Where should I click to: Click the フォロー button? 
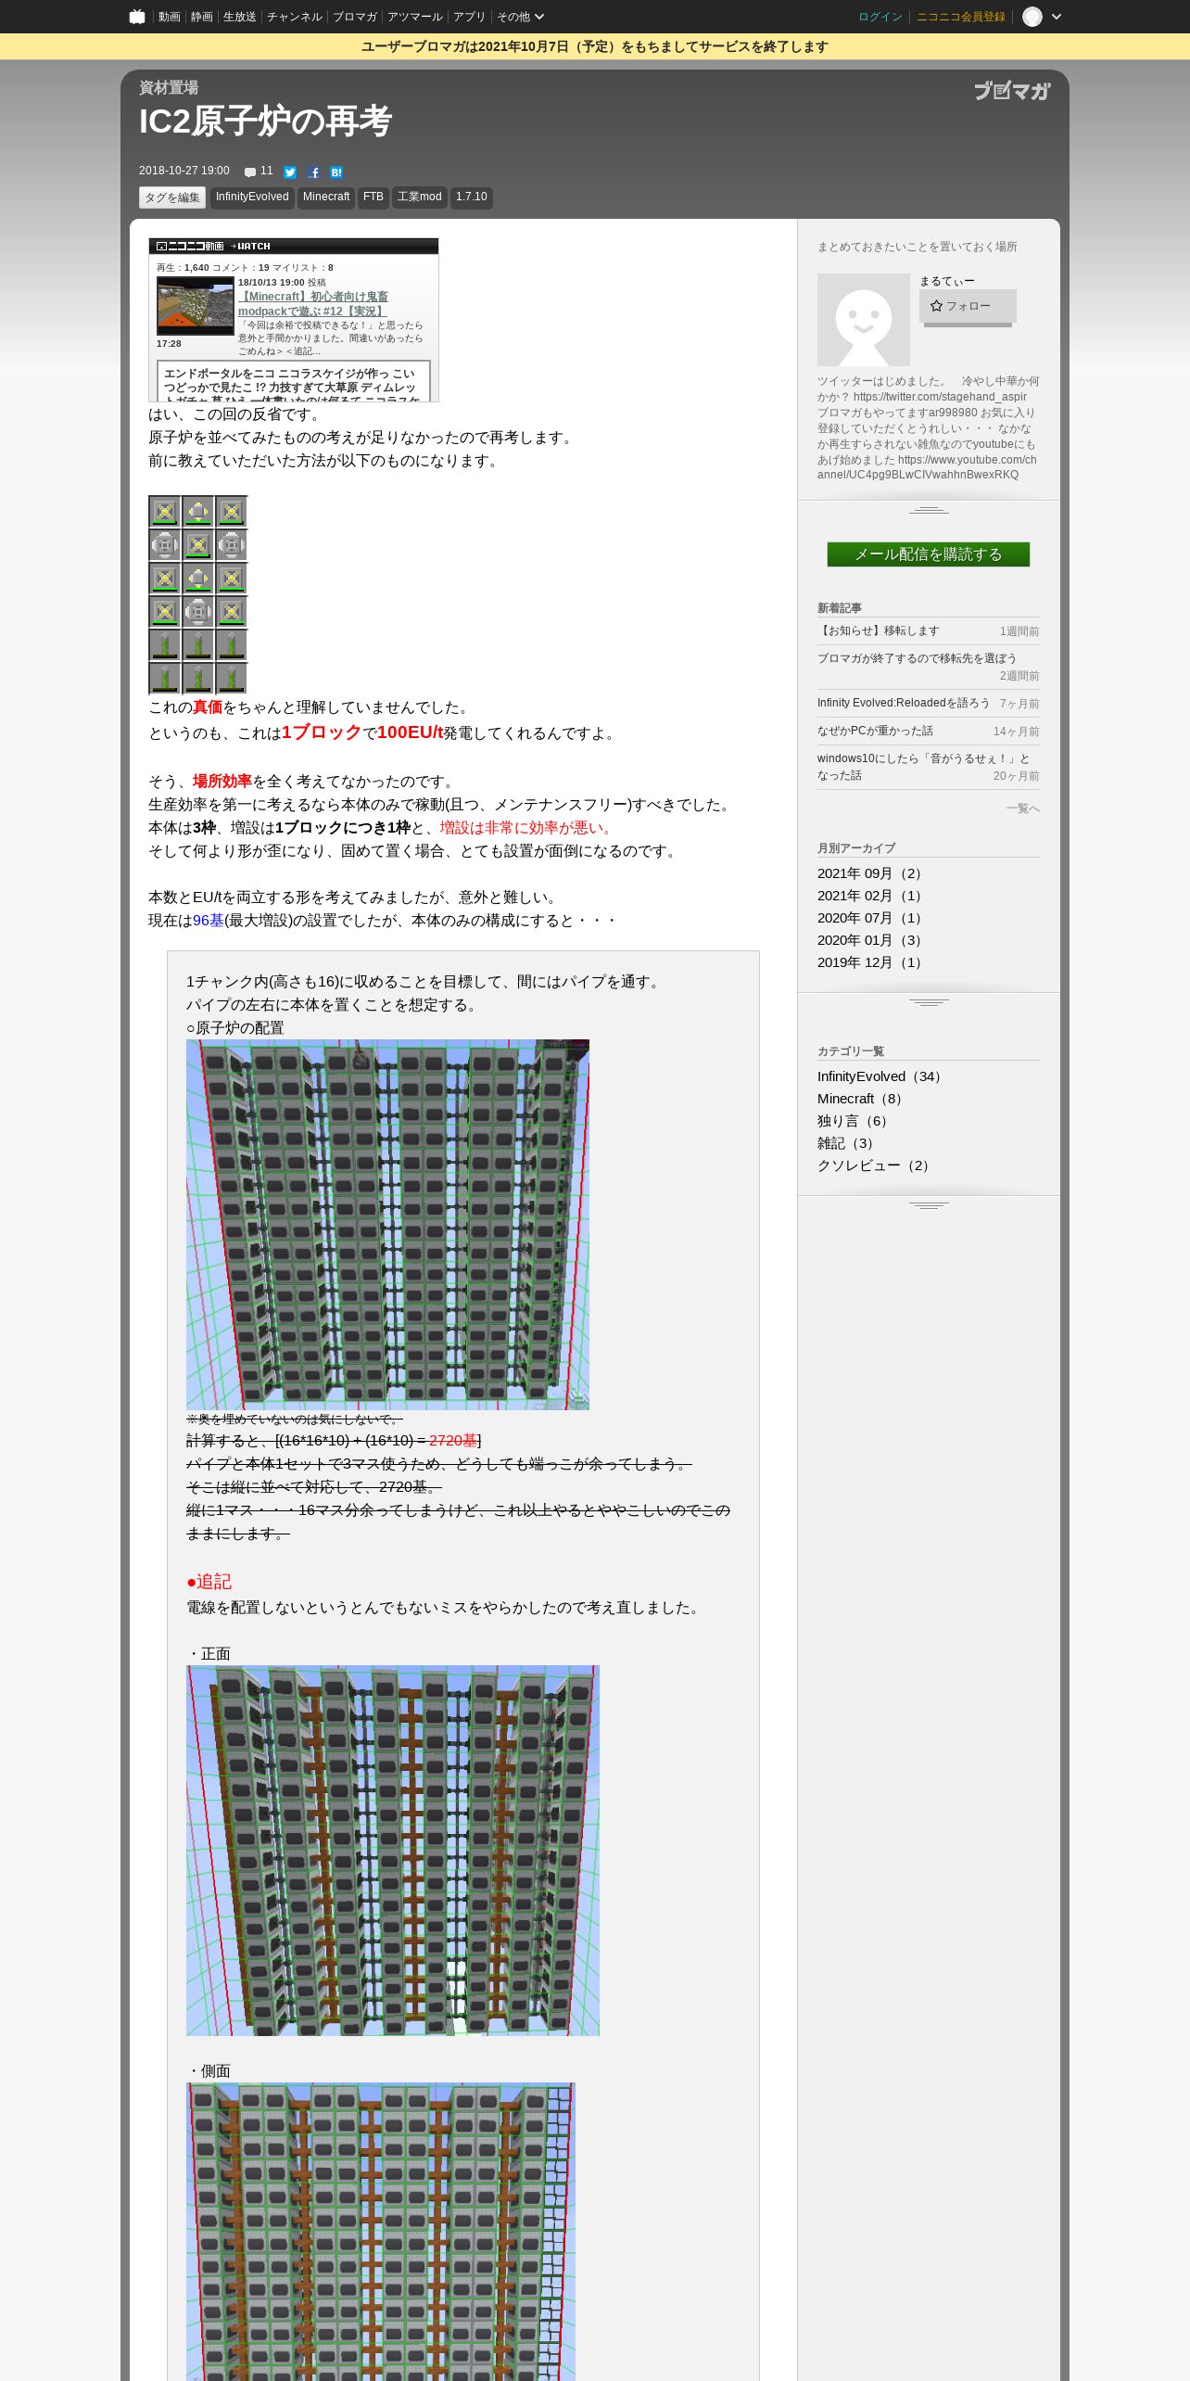click(968, 306)
